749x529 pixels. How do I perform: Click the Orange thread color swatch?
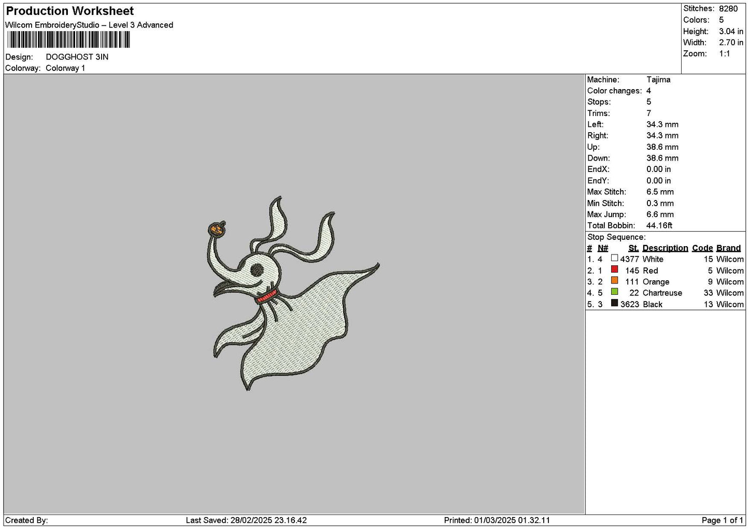pos(614,280)
